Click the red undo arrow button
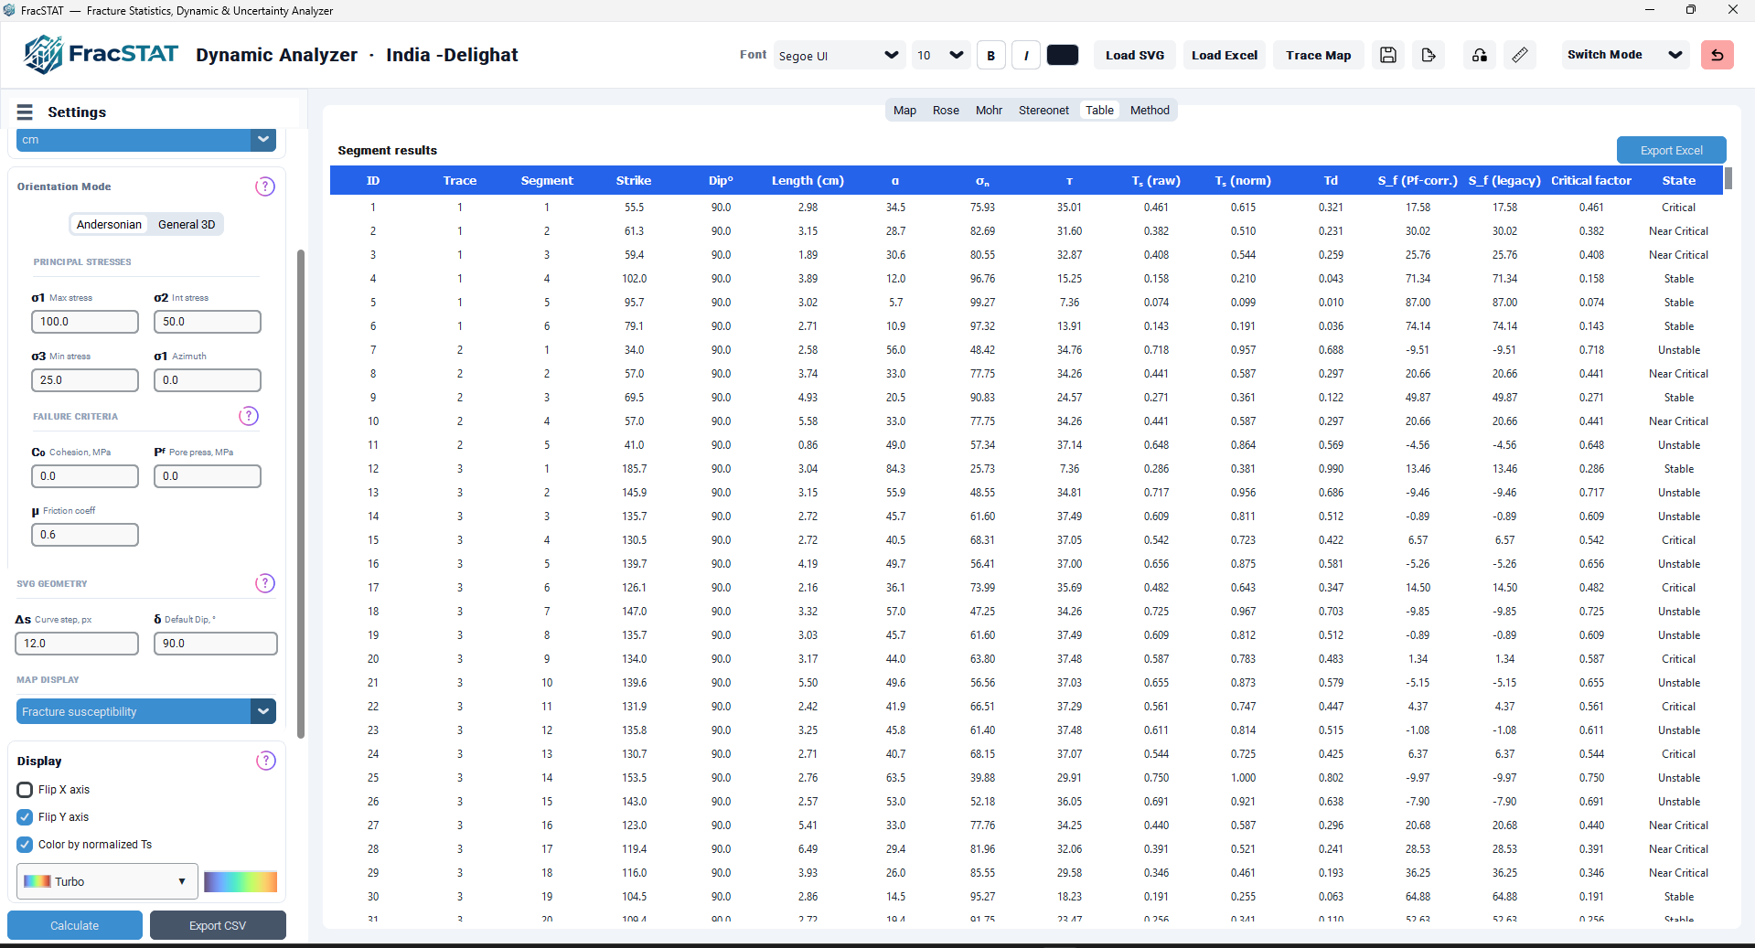 tap(1717, 55)
